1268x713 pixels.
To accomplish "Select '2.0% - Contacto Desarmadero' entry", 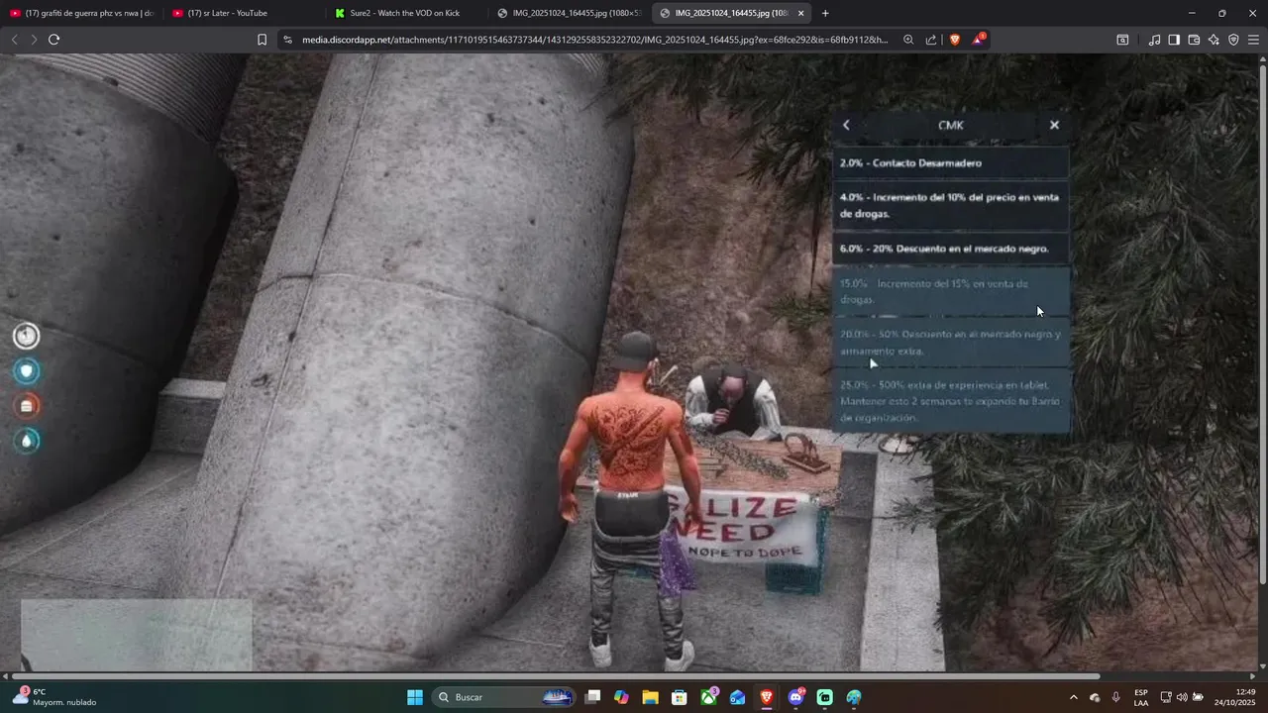I will tap(951, 162).
